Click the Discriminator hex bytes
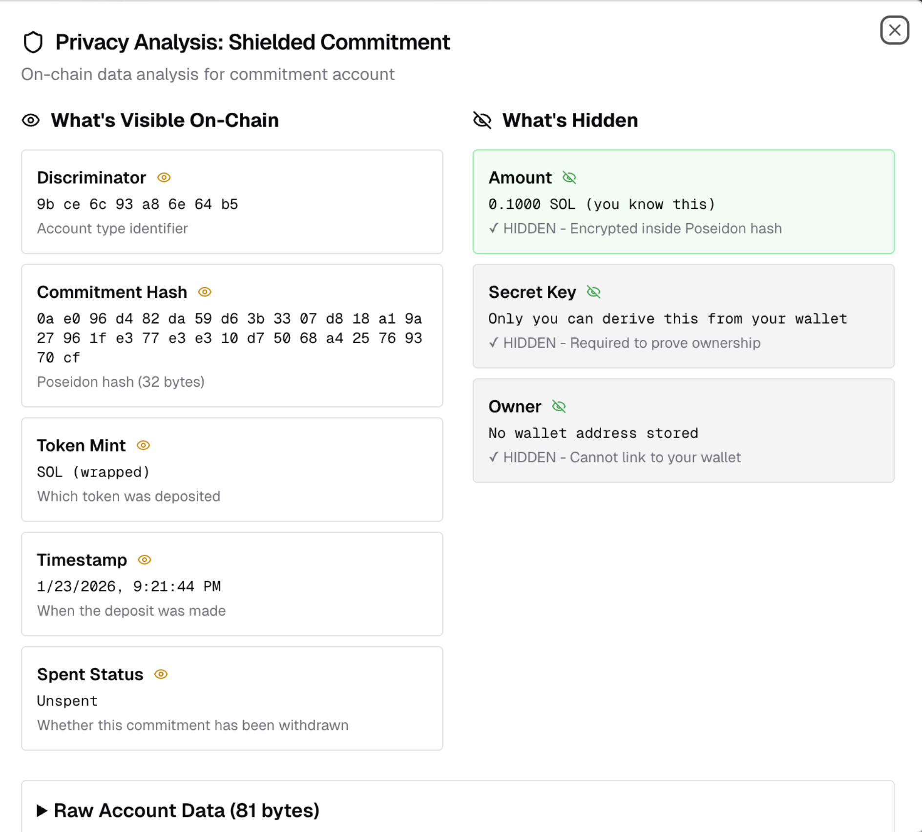922x832 pixels. [138, 204]
